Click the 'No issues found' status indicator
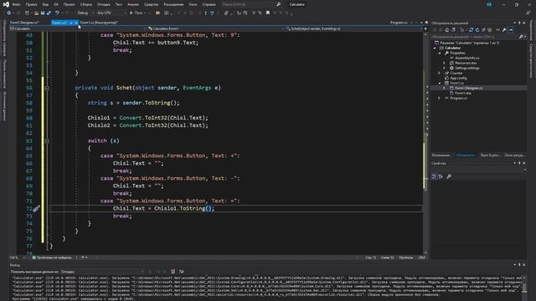This screenshot has height=301, width=536. (52, 258)
